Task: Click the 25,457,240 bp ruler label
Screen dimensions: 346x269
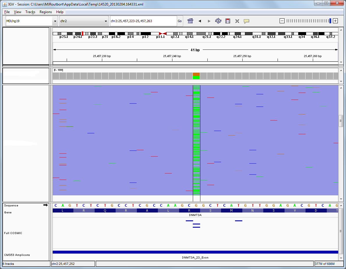Action: pos(172,56)
